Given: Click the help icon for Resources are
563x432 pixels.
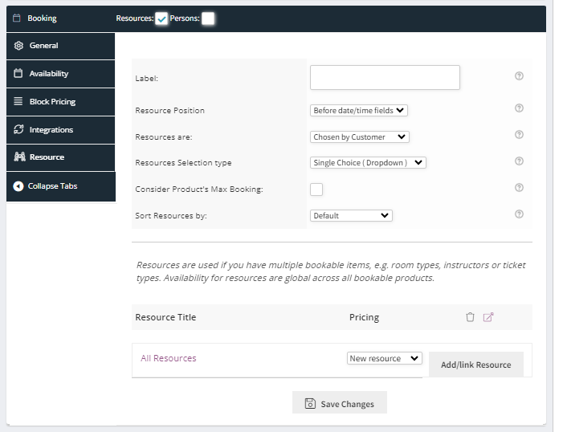Looking at the screenshot, I should pyautogui.click(x=519, y=135).
